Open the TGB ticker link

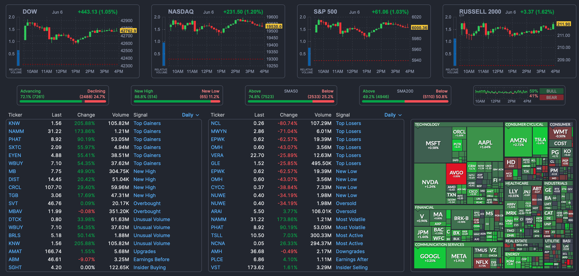coord(13,195)
